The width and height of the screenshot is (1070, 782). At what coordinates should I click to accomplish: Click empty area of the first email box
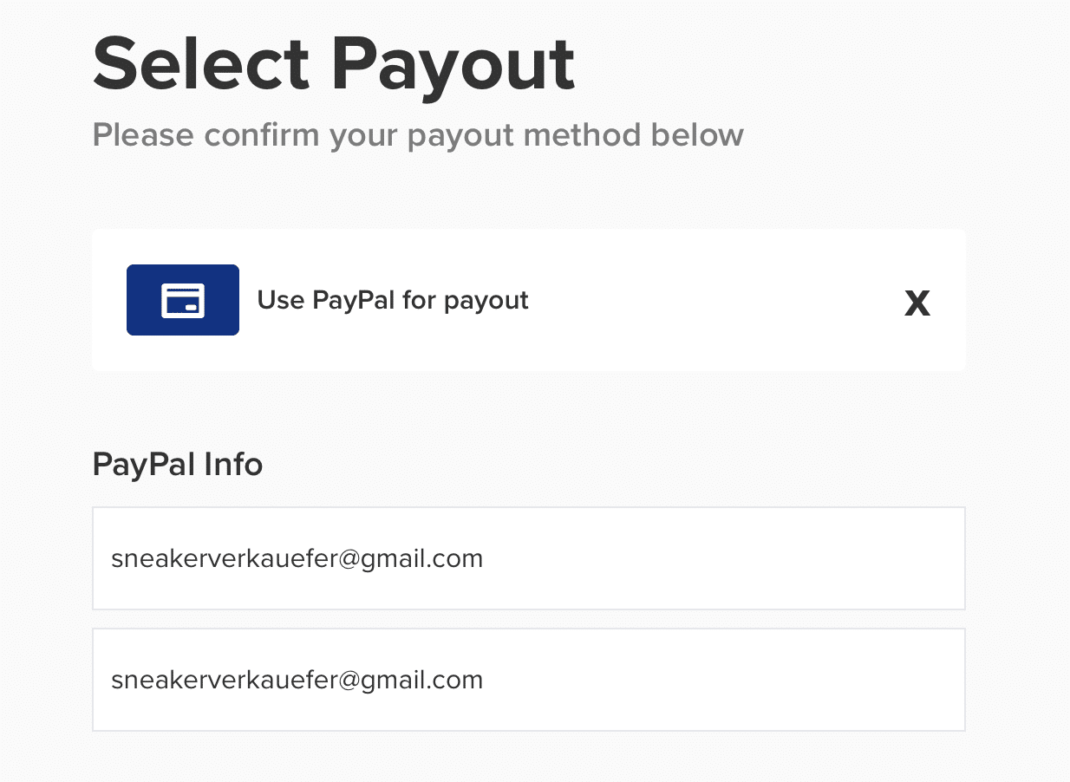coord(724,558)
